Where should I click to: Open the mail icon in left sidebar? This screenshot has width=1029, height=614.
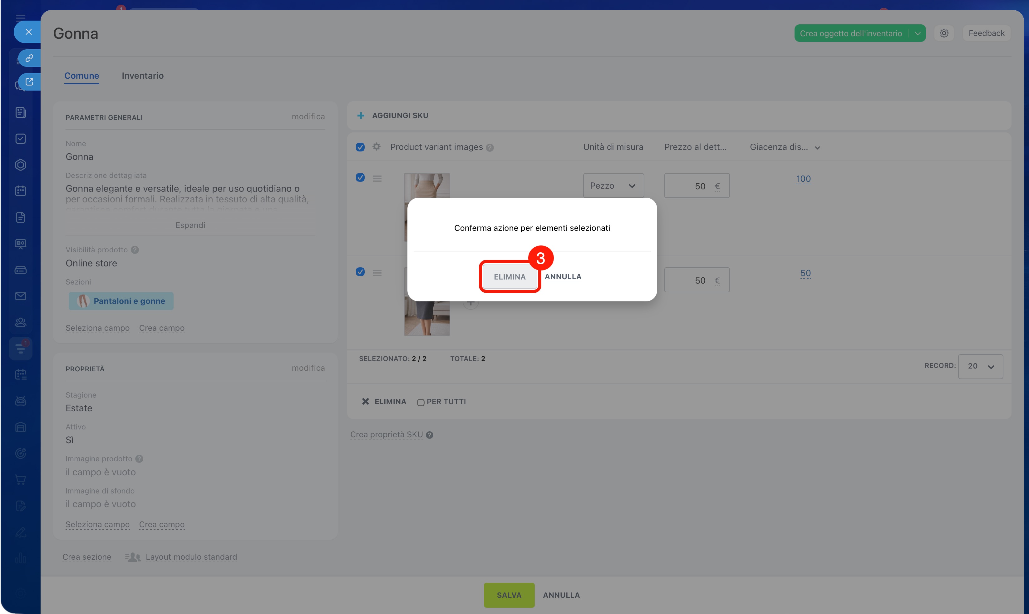20,296
